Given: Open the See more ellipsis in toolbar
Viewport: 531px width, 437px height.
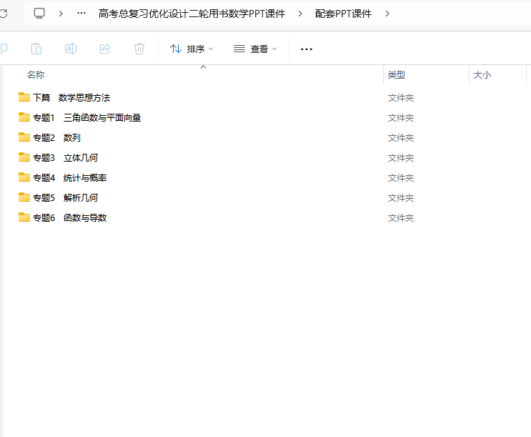Looking at the screenshot, I should (307, 49).
